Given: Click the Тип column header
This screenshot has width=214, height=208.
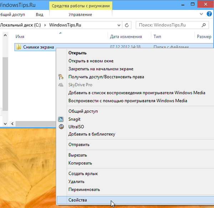Looking at the screenshot, I should point(157,37).
